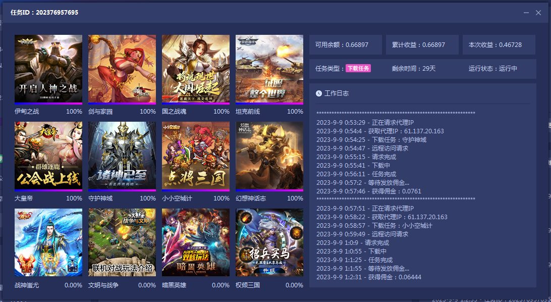
Task: Click the 权倾三国 name label
Action: (248, 285)
